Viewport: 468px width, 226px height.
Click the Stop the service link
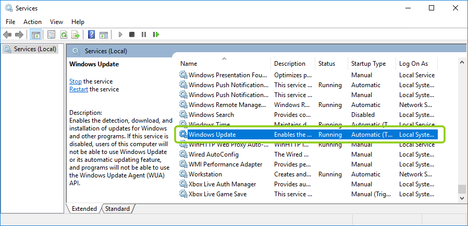point(76,81)
